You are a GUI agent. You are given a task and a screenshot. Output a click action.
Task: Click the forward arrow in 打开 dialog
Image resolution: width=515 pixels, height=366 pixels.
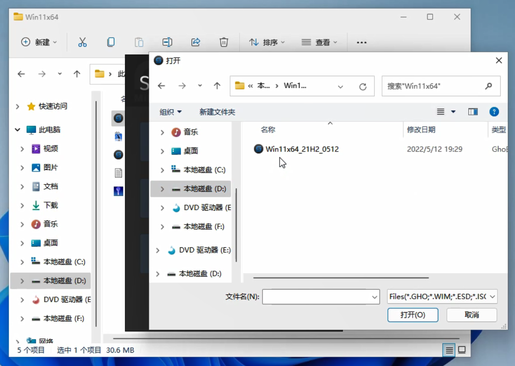point(182,86)
